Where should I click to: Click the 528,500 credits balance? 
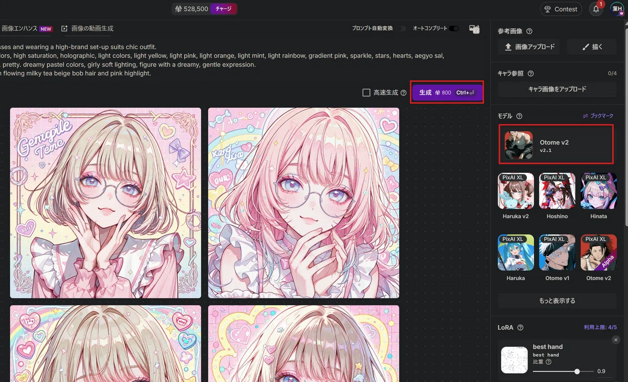click(x=192, y=9)
